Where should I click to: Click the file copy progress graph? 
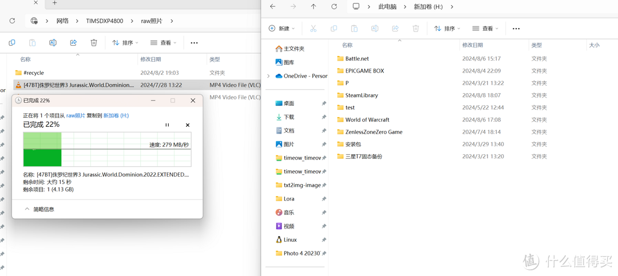click(x=107, y=149)
